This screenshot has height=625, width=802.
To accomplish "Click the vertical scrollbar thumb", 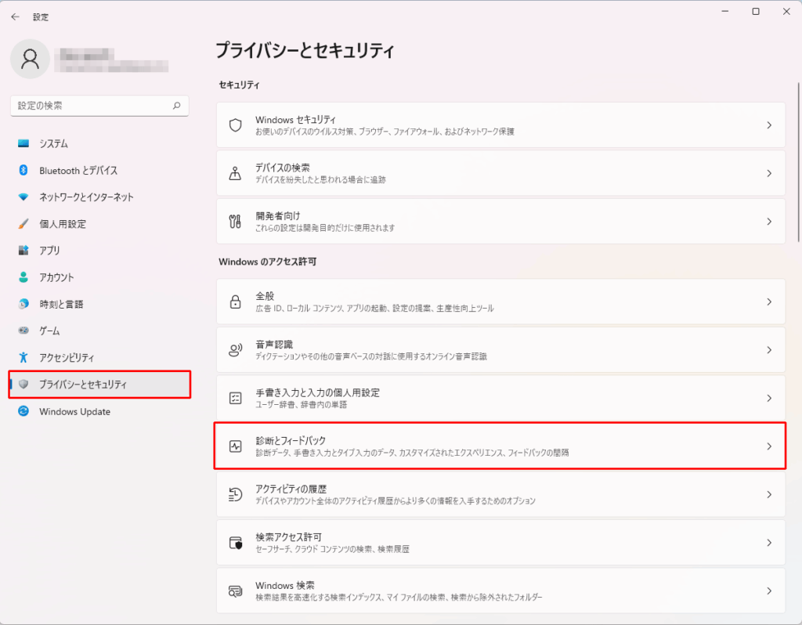I will click(x=798, y=161).
